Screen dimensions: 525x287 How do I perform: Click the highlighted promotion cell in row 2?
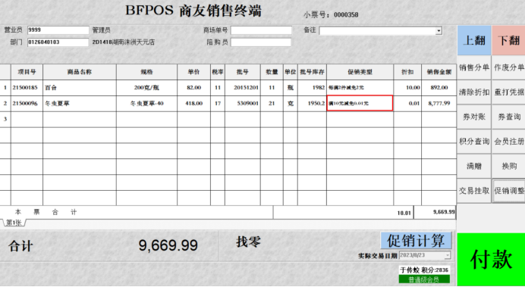360,103
